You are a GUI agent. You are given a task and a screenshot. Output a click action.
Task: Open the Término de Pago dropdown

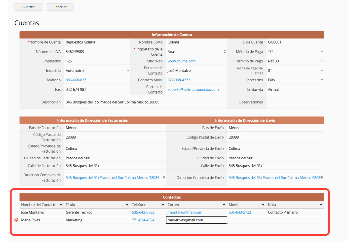[x=322, y=61]
